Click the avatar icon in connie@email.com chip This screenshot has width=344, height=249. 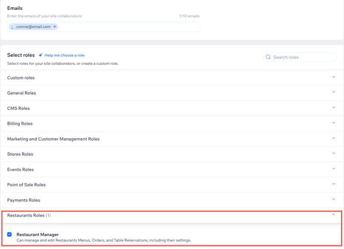pyautogui.click(x=12, y=27)
